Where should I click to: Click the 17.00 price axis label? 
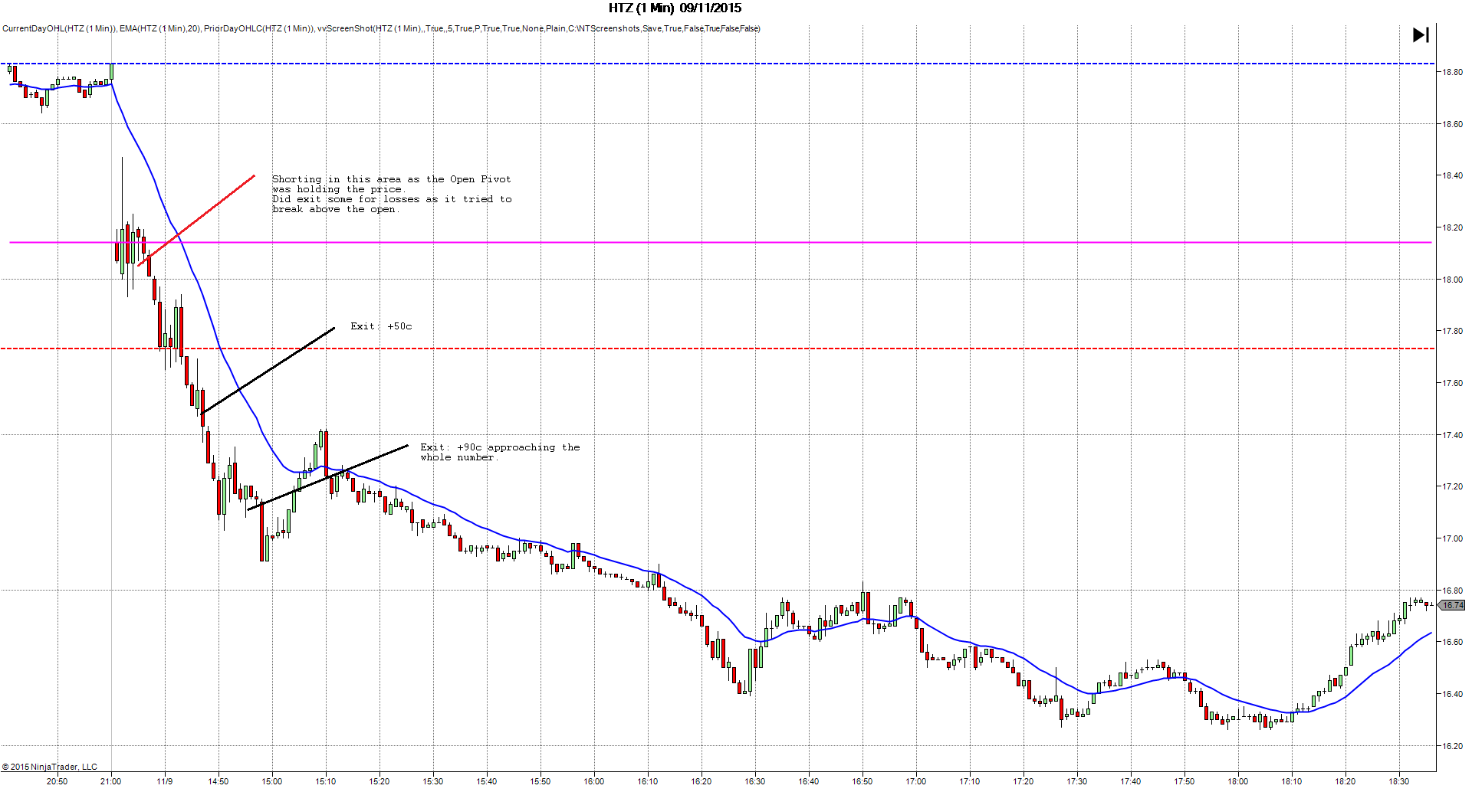pyautogui.click(x=1452, y=538)
